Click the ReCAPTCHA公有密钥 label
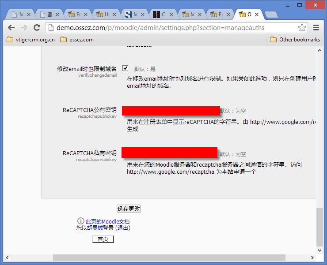Screen dimensions: 327x265 (x=90, y=110)
